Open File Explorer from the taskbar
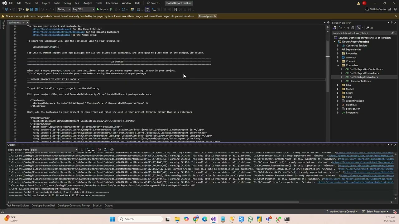 [177, 219]
